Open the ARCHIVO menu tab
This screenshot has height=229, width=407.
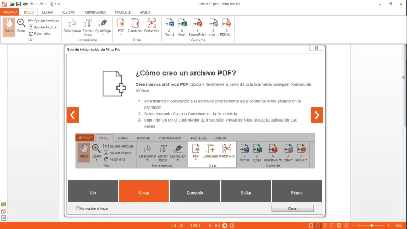(10, 12)
